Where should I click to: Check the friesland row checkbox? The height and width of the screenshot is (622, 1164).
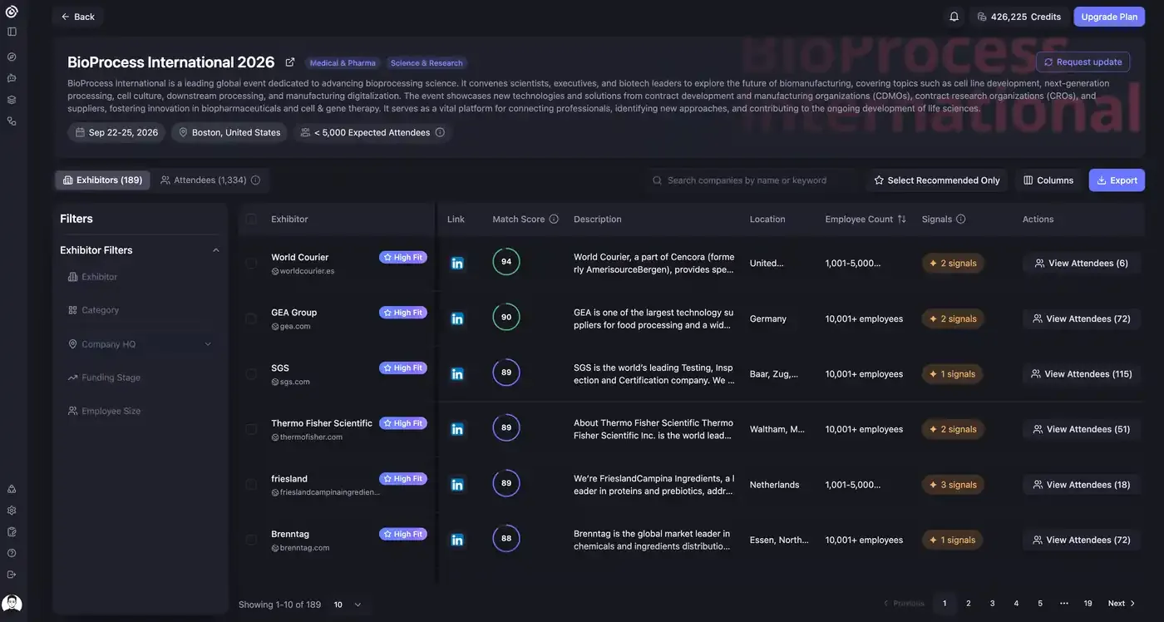tap(251, 485)
